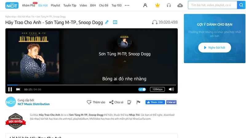Click the phone ringtone icon
This screenshot has width=246, height=138.
tap(129, 102)
